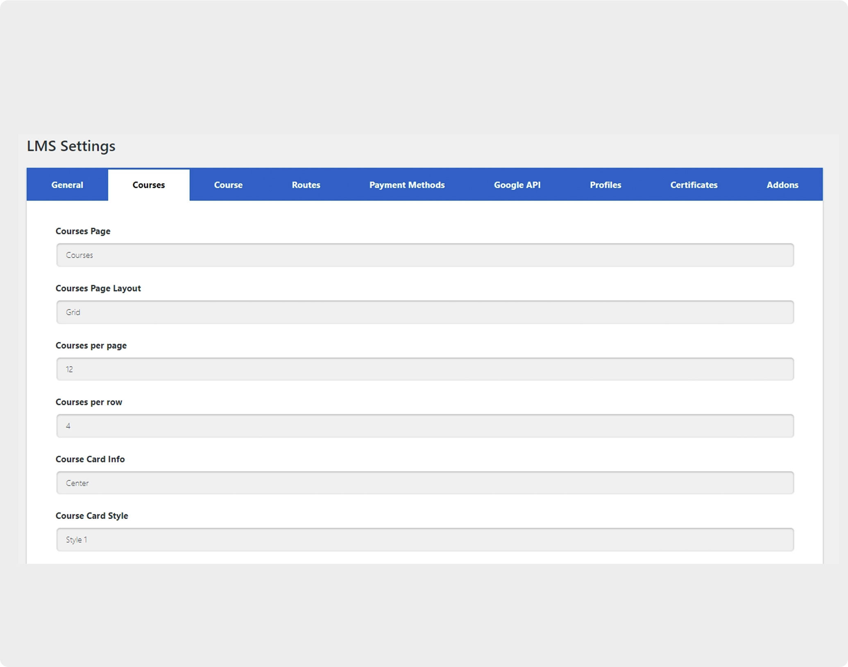View the Certificates tab

coord(694,185)
